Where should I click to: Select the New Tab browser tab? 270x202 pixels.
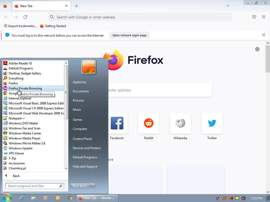tap(41, 6)
